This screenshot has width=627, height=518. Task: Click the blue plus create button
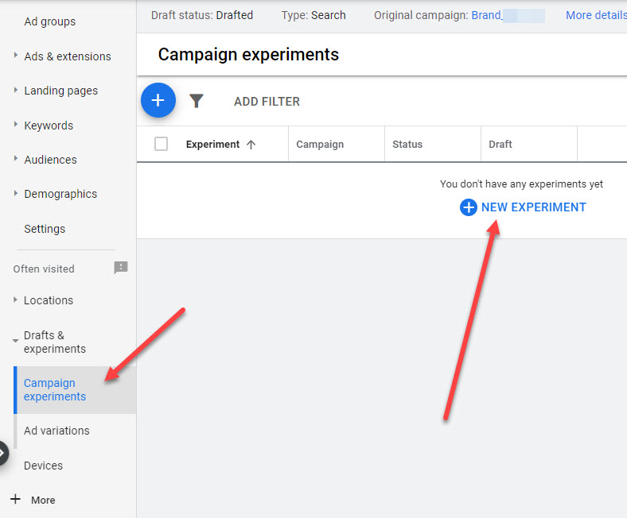coord(158,100)
